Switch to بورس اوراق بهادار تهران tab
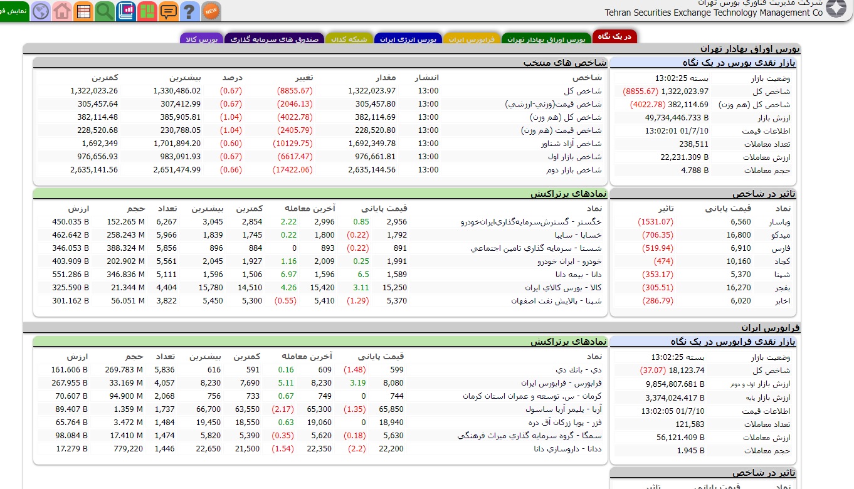This screenshot has height=489, width=854. (547, 39)
